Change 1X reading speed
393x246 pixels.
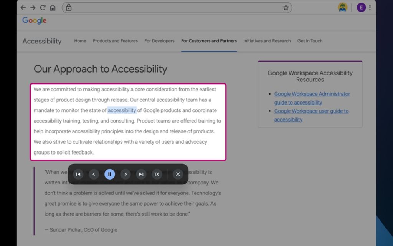157,174
